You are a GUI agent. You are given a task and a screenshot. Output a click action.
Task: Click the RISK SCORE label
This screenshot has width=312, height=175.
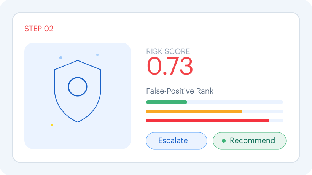[168, 51]
